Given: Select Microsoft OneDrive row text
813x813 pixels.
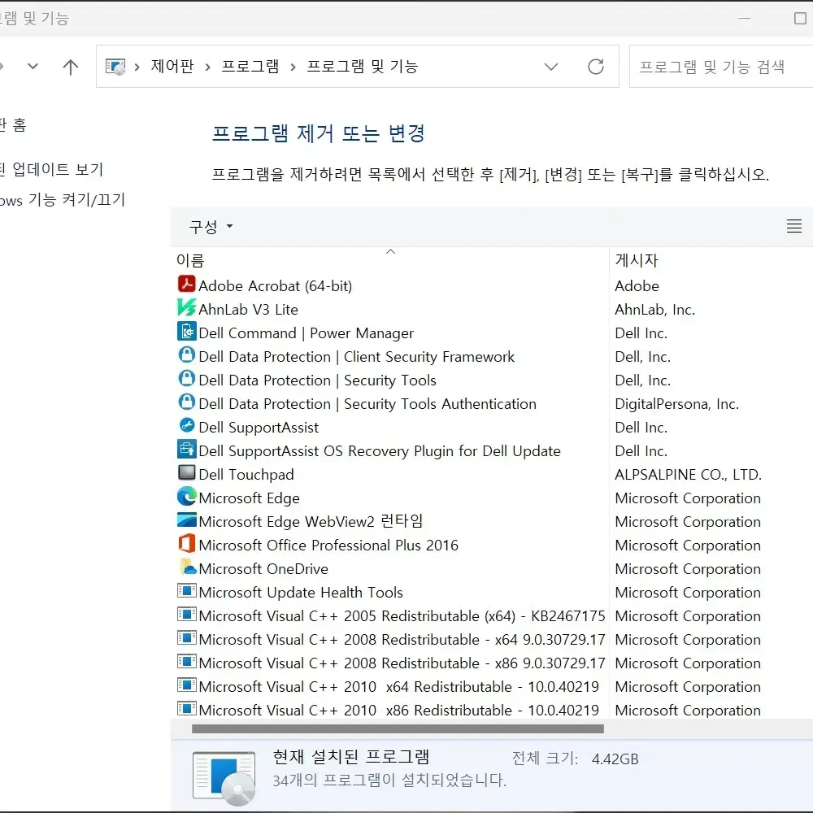Looking at the screenshot, I should [263, 569].
